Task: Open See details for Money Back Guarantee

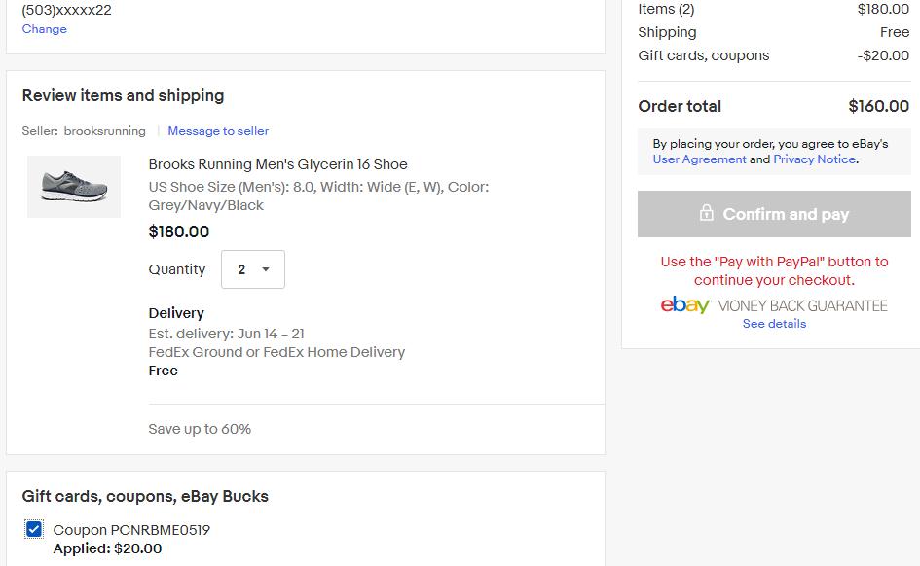Action: click(775, 324)
